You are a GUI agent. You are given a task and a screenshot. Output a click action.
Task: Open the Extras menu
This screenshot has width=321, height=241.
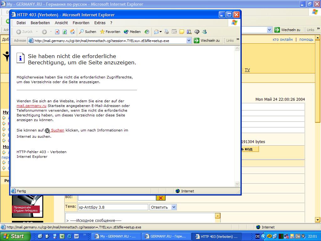coord(100,23)
